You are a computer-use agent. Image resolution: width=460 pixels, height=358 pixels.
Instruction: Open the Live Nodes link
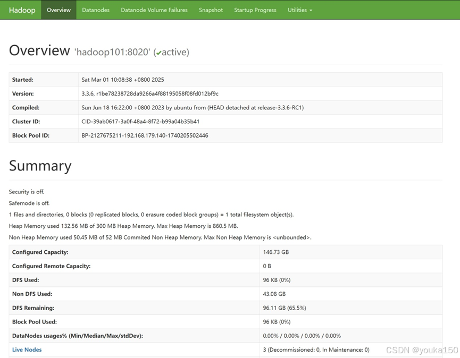(27, 350)
